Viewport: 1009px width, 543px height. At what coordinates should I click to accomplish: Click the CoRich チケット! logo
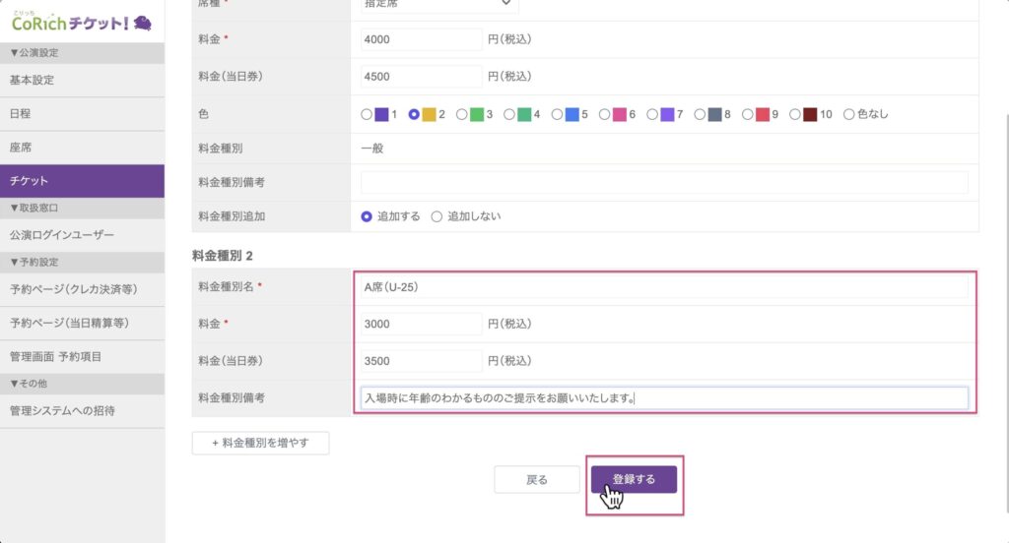(81, 22)
